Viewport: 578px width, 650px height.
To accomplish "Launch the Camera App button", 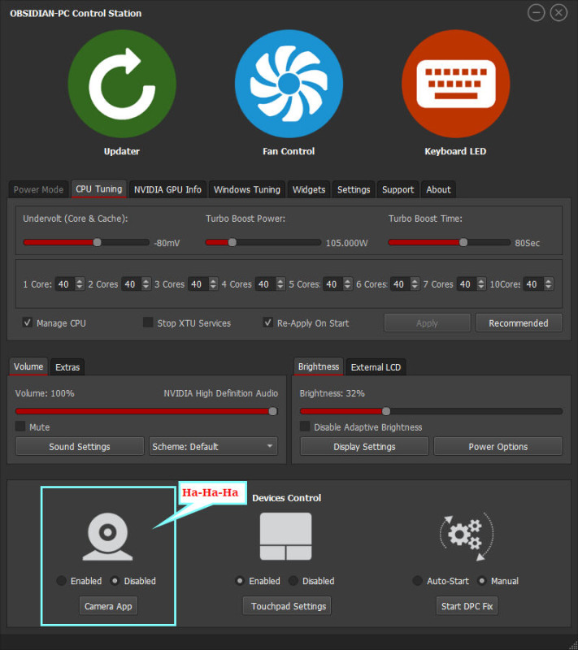I will tap(108, 605).
